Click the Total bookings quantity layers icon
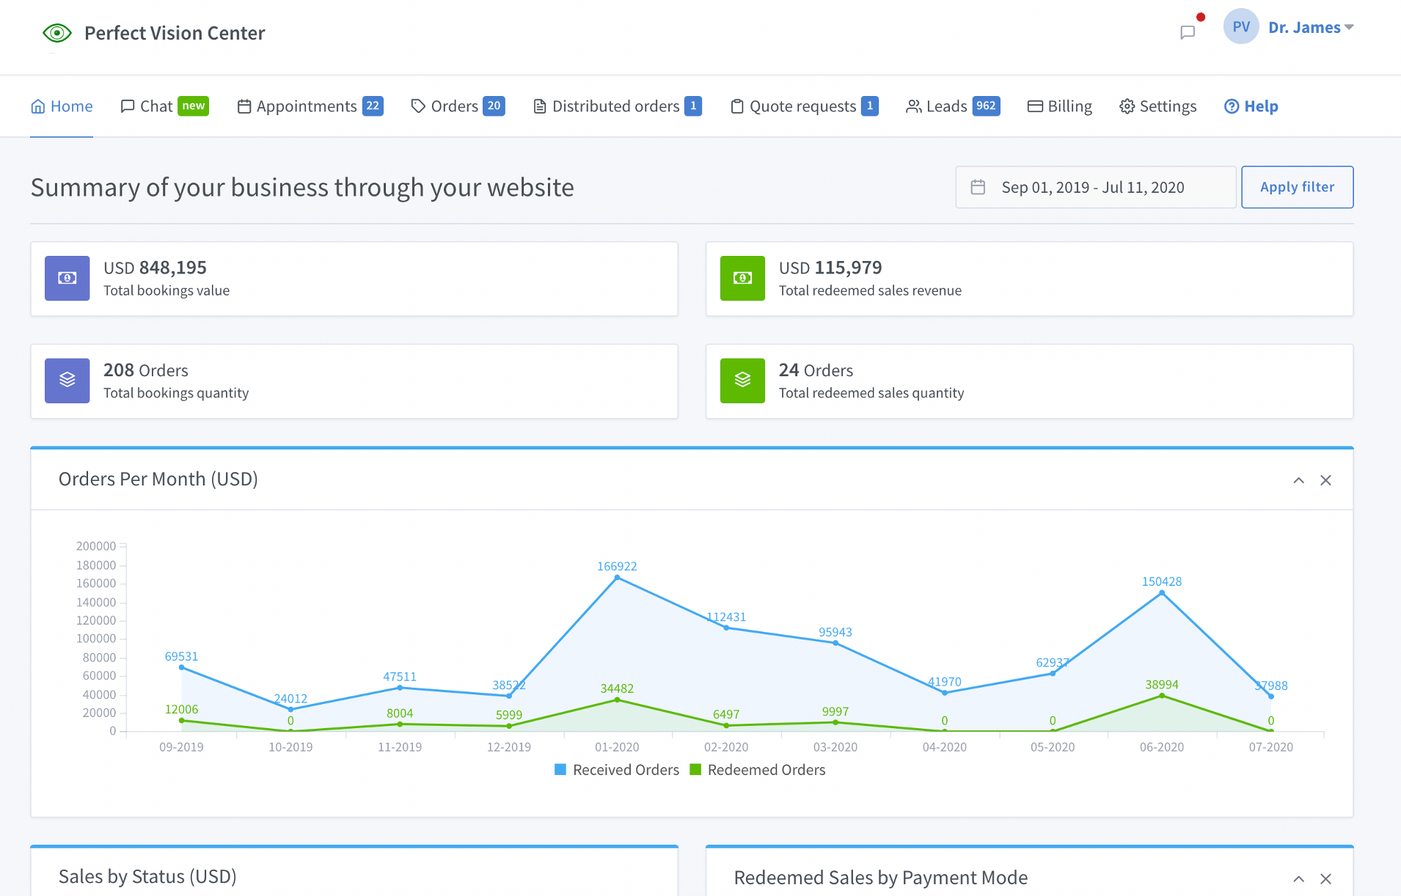The height and width of the screenshot is (896, 1401). [67, 380]
